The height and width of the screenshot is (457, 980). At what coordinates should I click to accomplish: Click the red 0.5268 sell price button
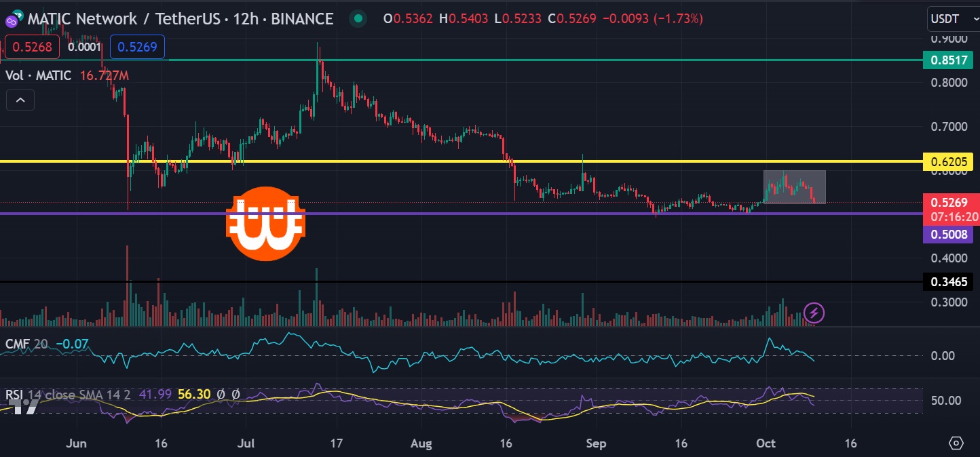[31, 47]
